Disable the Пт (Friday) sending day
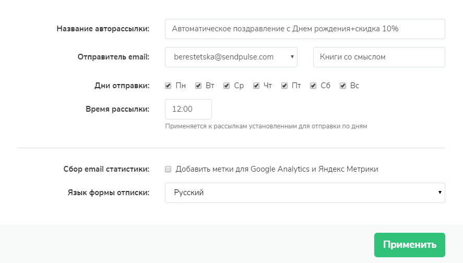 pos(284,86)
